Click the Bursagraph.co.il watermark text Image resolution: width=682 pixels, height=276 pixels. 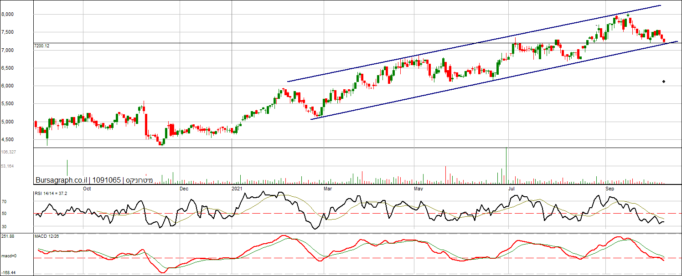click(x=62, y=180)
